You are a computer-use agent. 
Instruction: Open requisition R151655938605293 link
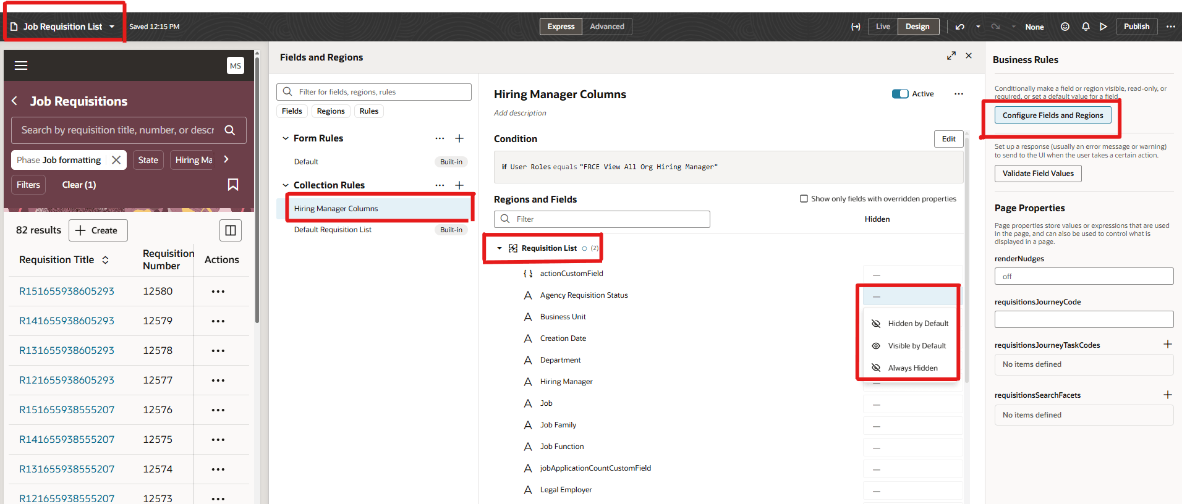67,291
